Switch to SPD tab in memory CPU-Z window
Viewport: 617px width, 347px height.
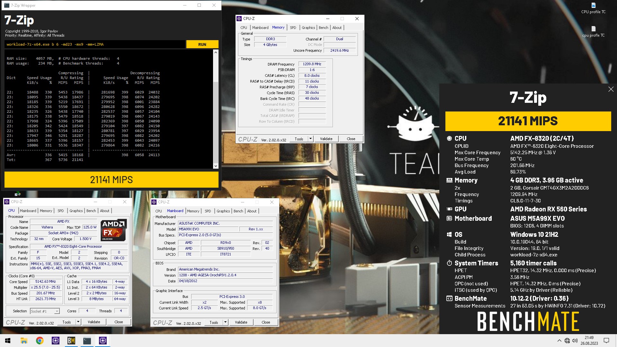pyautogui.click(x=293, y=28)
